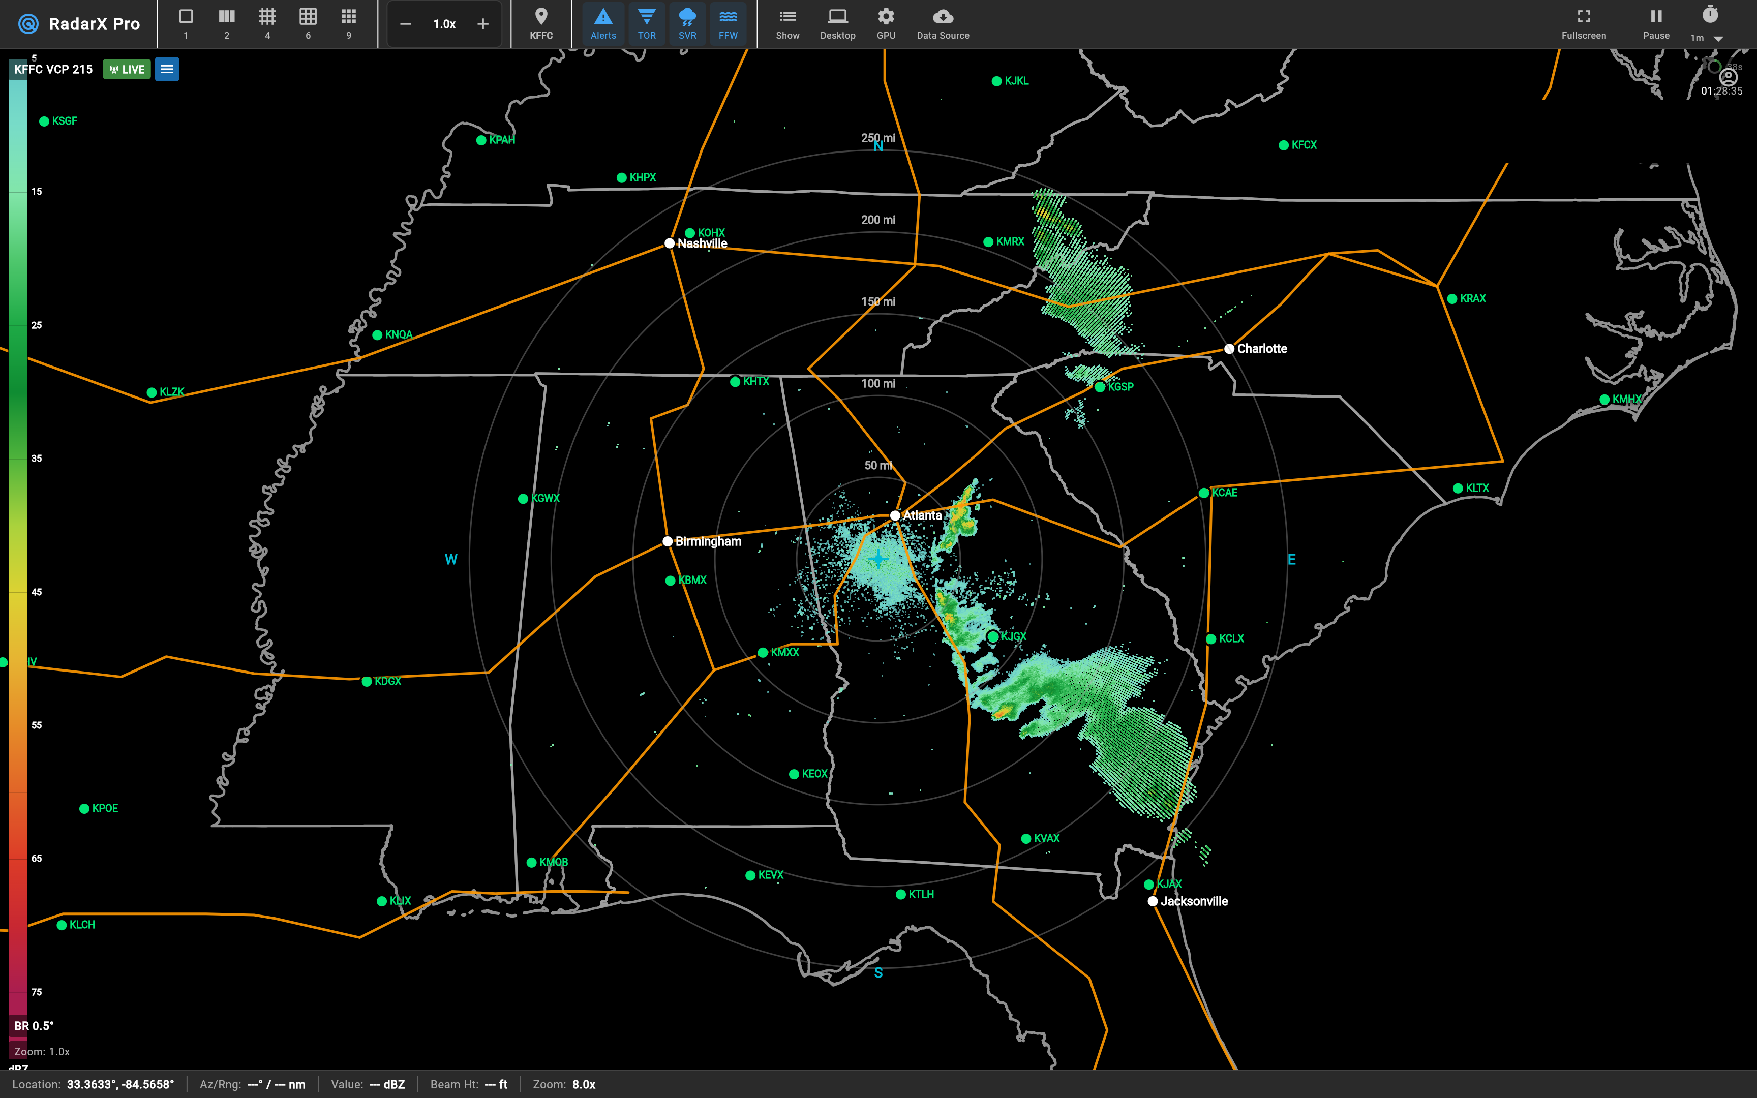Select the KPAH radar site

[481, 140]
